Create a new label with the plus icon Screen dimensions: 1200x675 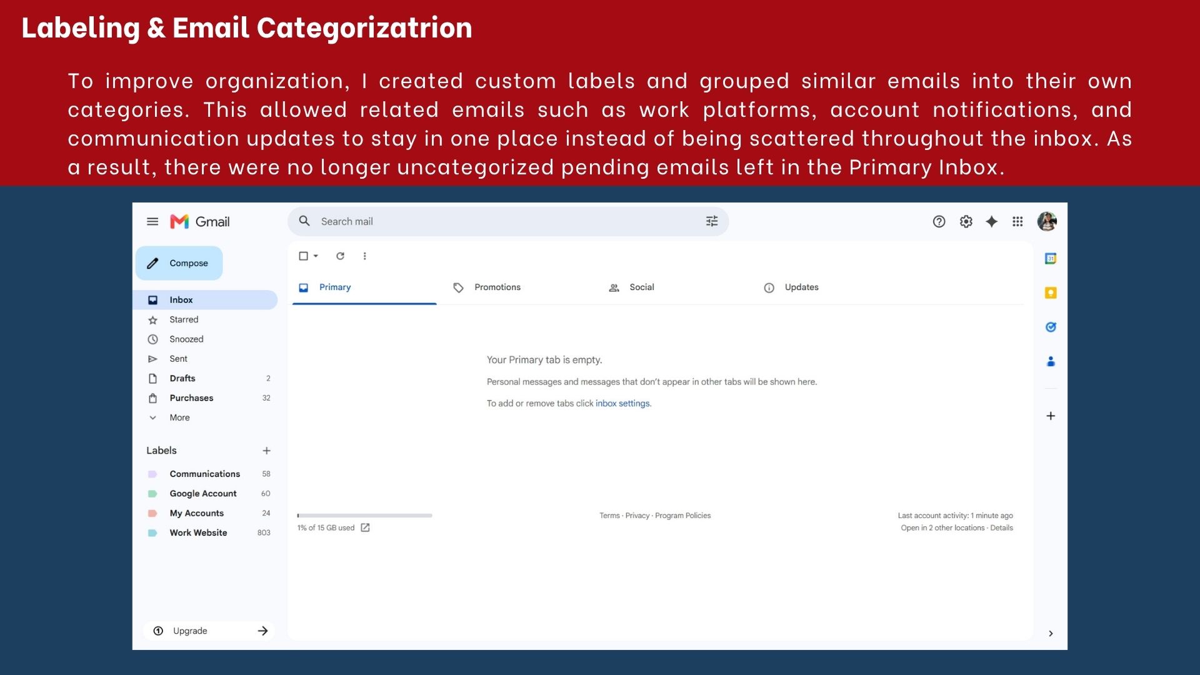[x=267, y=451]
